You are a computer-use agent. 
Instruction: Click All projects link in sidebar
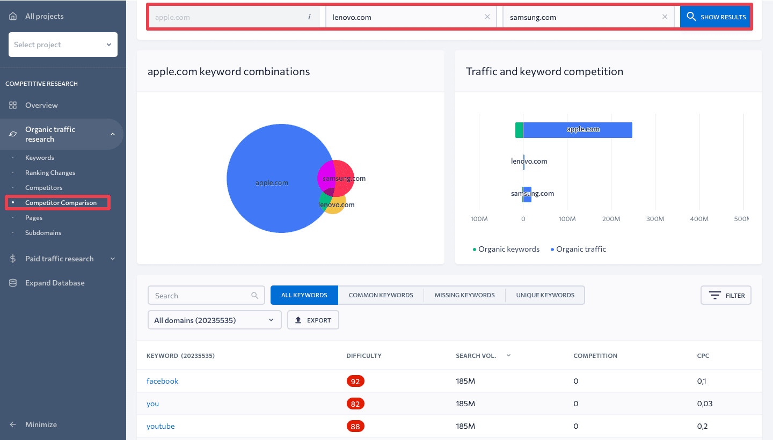[x=44, y=16]
